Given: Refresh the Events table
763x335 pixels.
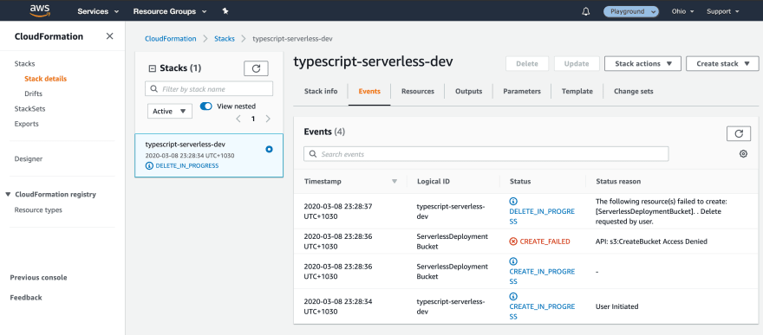Looking at the screenshot, I should point(739,133).
